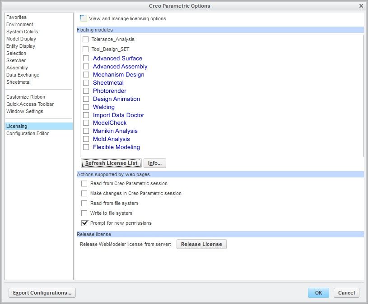
Task: Toggle Prompt for new permissions off
Action: click(84, 223)
